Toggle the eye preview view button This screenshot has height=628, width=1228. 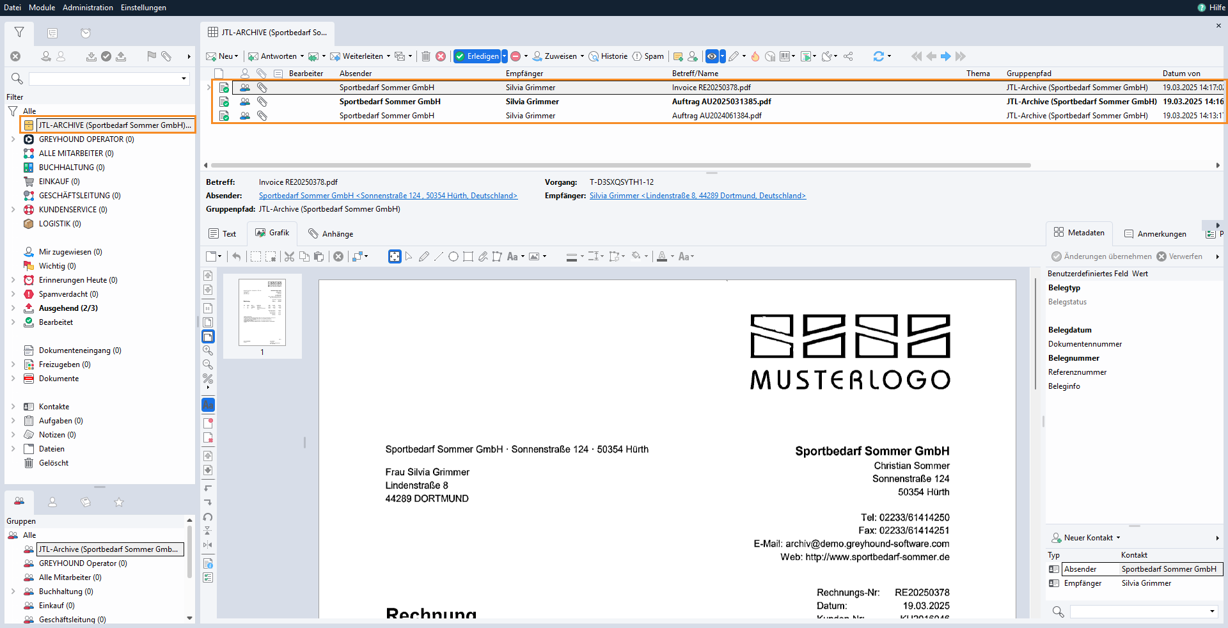coord(711,56)
